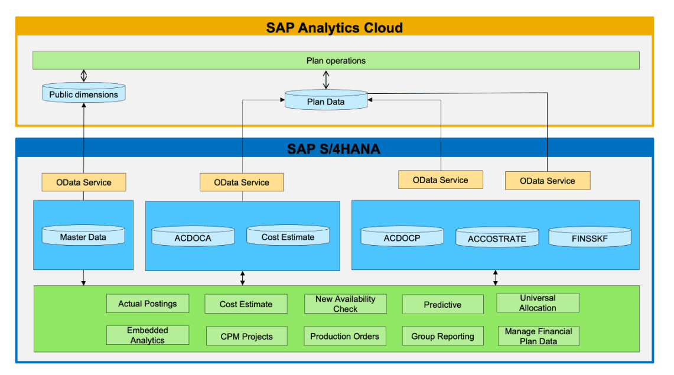
Task: Click the CPM Projects box
Action: click(x=246, y=336)
